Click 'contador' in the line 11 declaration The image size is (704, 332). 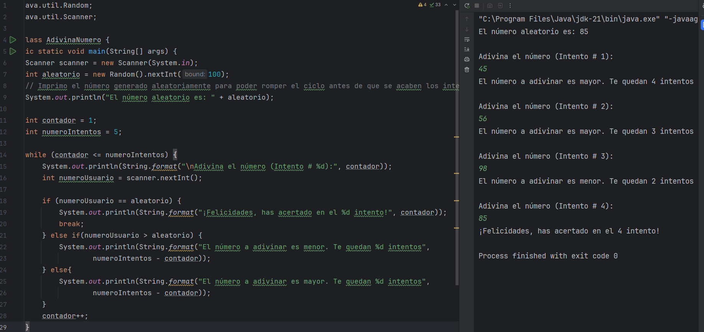point(59,120)
